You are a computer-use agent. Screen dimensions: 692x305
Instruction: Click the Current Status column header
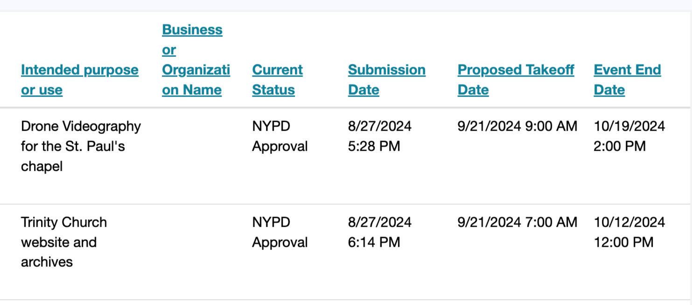point(277,70)
